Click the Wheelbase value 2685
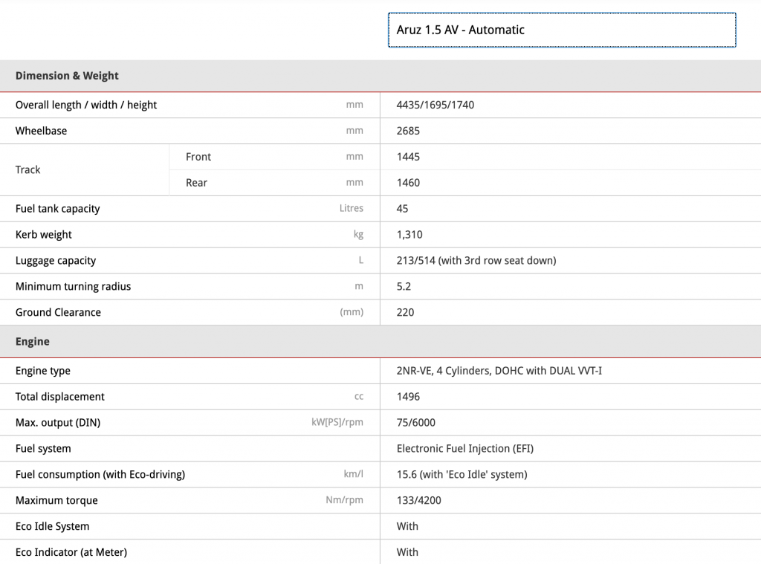 pyautogui.click(x=408, y=131)
